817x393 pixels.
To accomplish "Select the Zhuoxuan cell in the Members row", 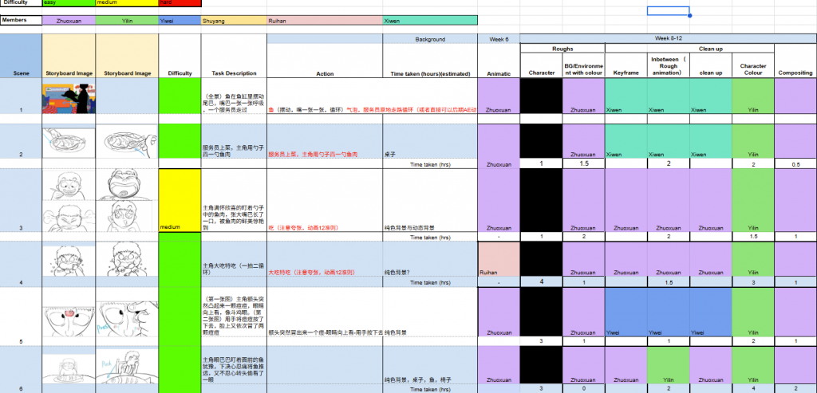I will pos(69,20).
